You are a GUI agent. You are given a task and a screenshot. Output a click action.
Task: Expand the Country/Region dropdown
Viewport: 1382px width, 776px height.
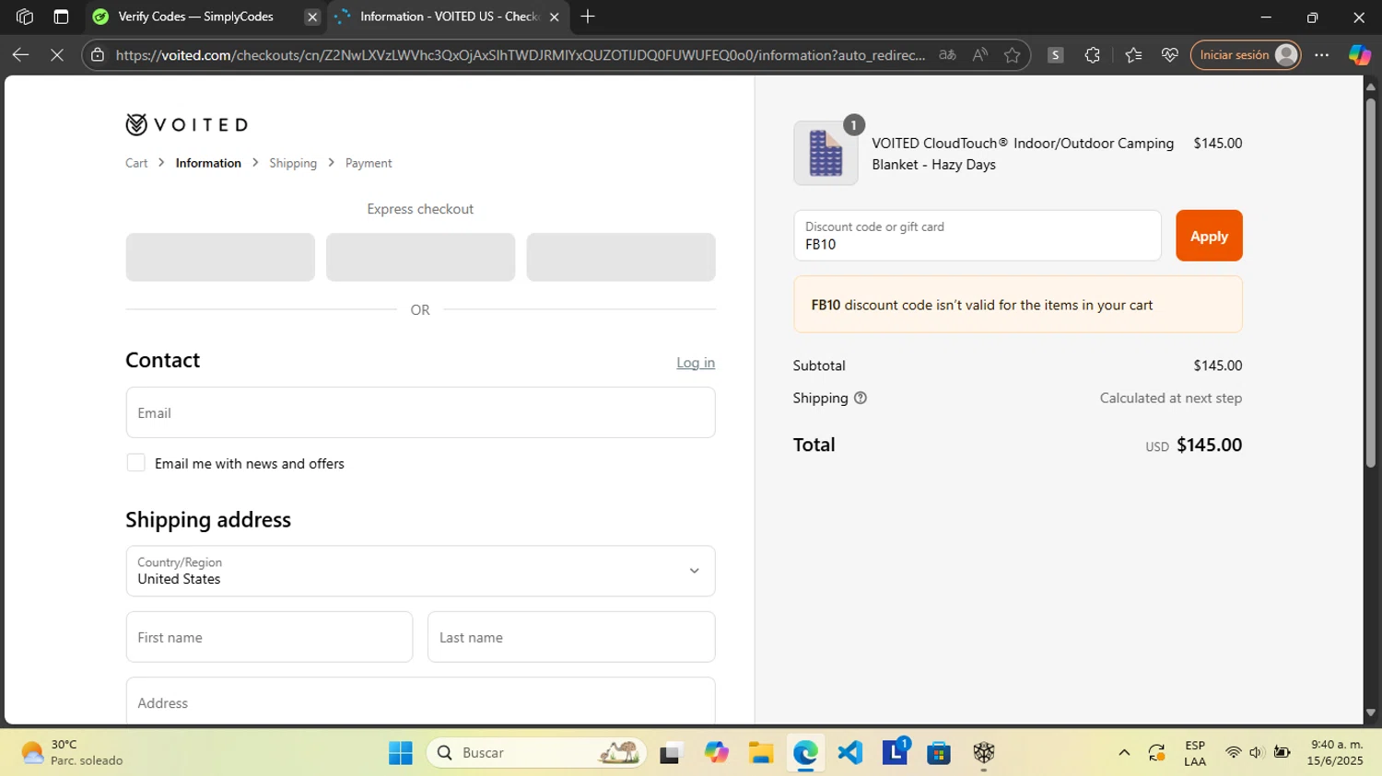click(x=420, y=571)
